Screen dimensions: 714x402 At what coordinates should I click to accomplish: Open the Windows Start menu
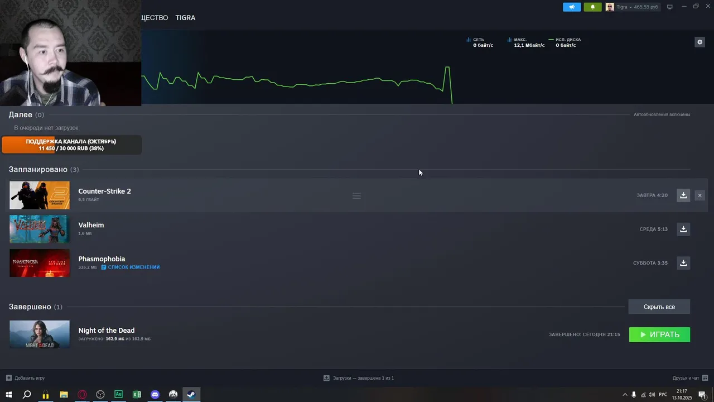pyautogui.click(x=9, y=395)
